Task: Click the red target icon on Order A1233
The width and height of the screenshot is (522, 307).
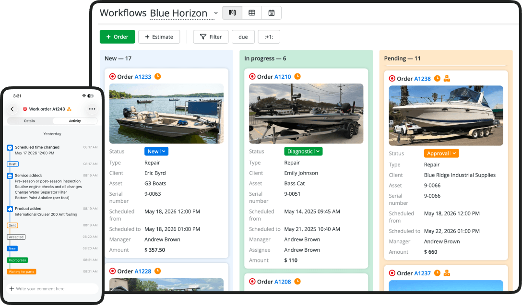Action: point(113,77)
